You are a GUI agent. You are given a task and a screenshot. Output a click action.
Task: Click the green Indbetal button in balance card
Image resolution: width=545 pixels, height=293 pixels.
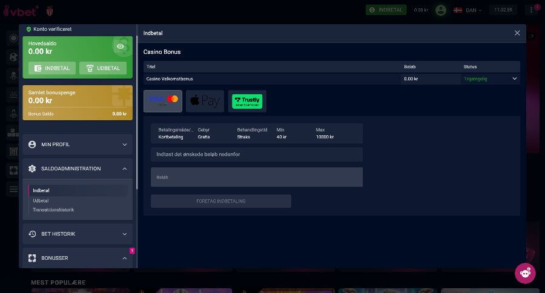52,68
